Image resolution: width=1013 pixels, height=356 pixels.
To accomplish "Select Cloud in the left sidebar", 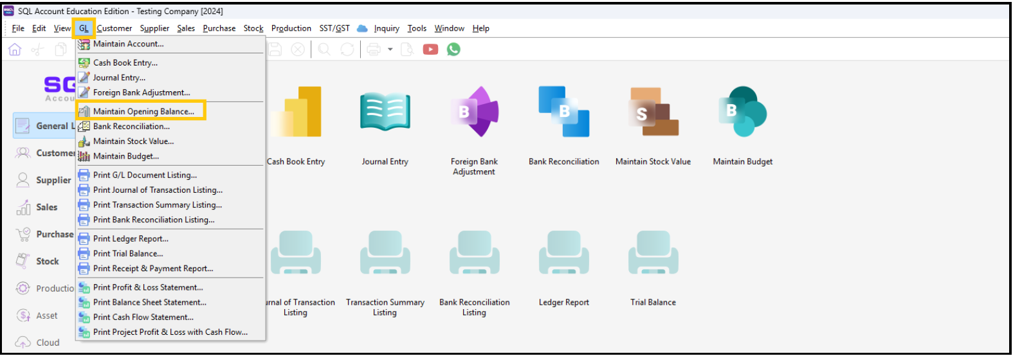I will coord(44,343).
